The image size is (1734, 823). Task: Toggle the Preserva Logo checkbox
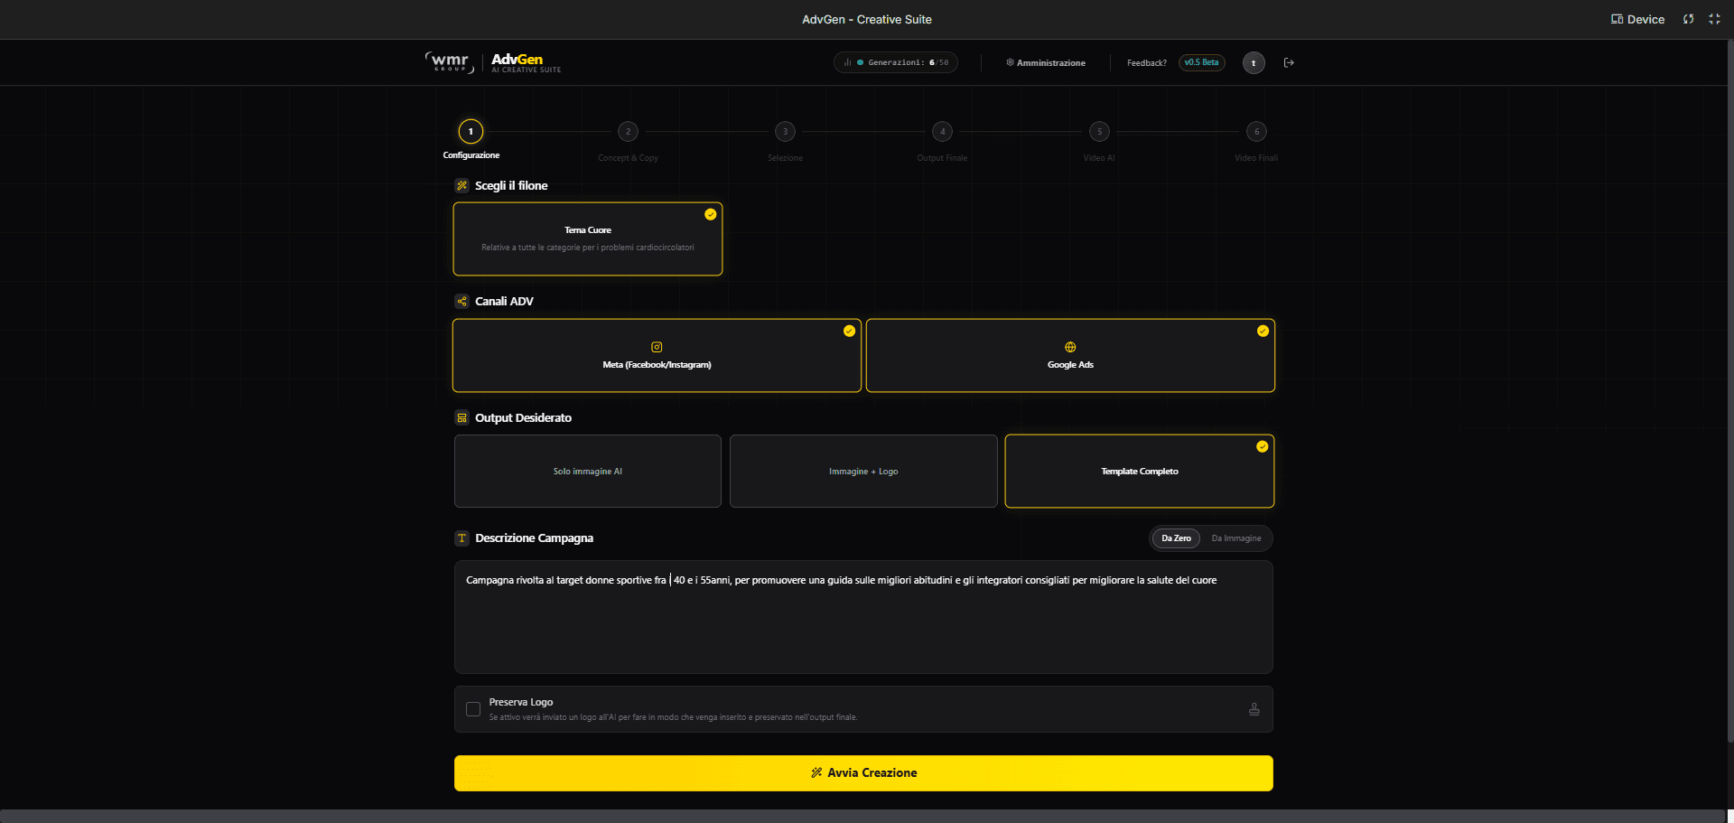click(x=473, y=709)
